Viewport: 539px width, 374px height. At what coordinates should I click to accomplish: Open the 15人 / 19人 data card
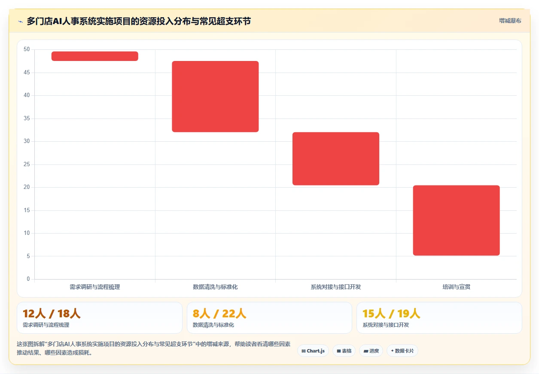[439, 318]
